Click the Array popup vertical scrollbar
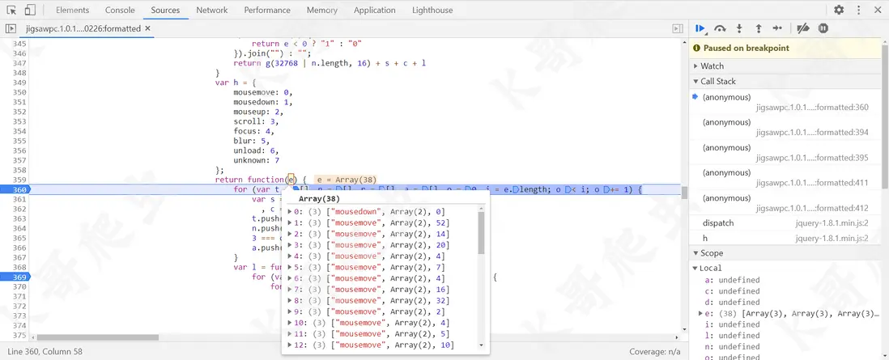This screenshot has width=889, height=360. click(x=481, y=235)
